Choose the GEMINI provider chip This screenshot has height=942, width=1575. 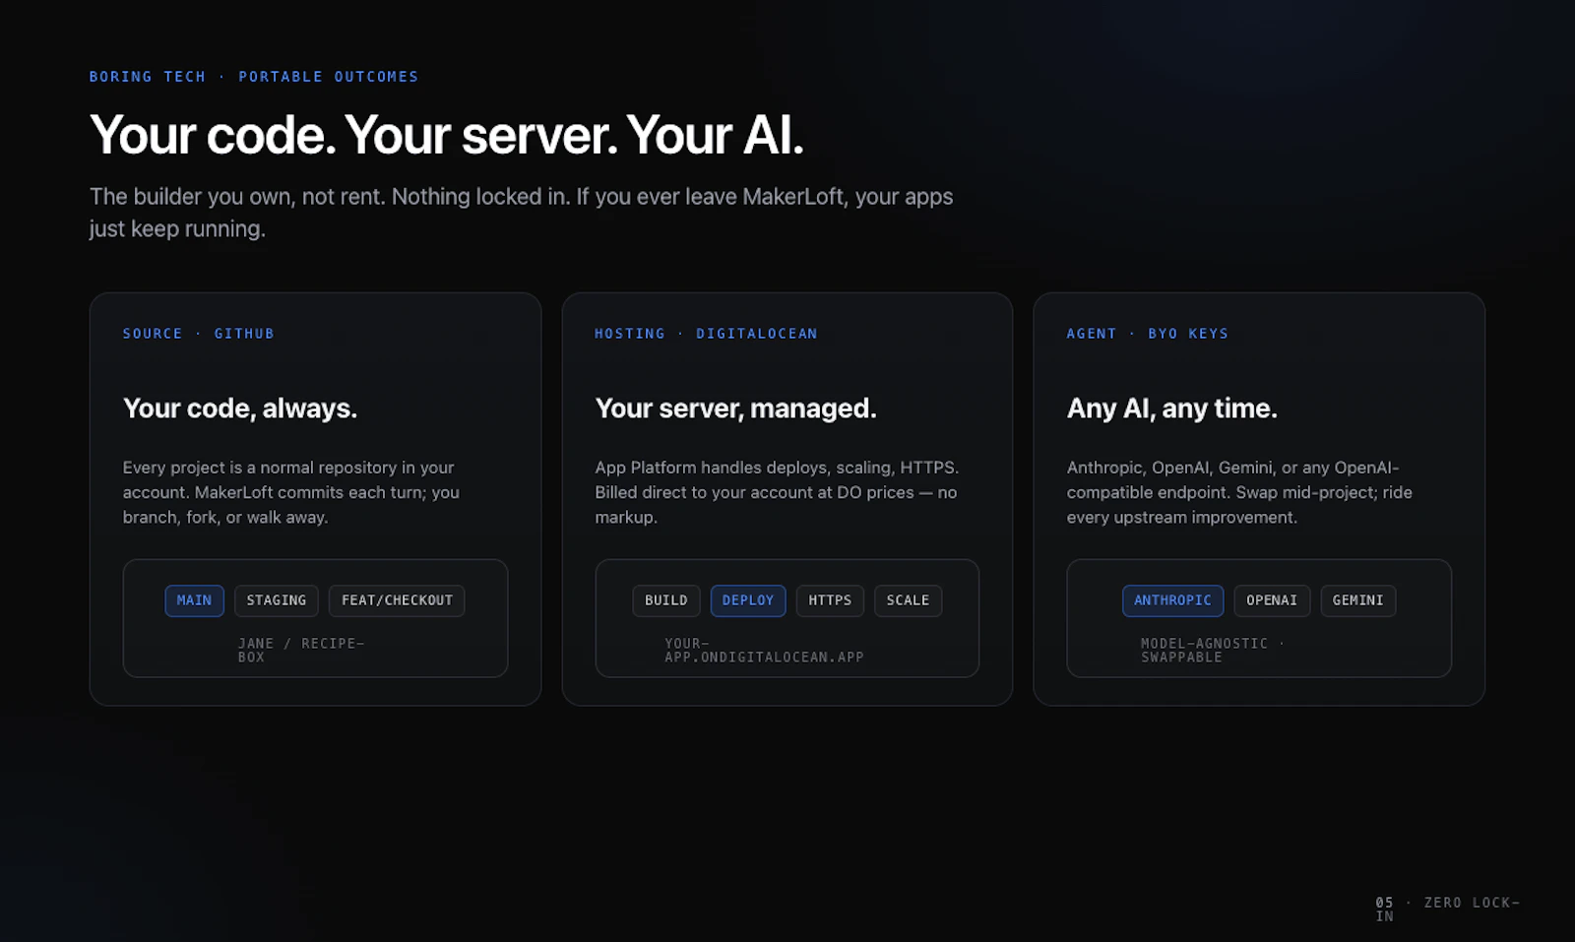(x=1357, y=600)
